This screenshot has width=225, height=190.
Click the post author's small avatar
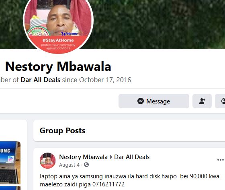pos(47,161)
